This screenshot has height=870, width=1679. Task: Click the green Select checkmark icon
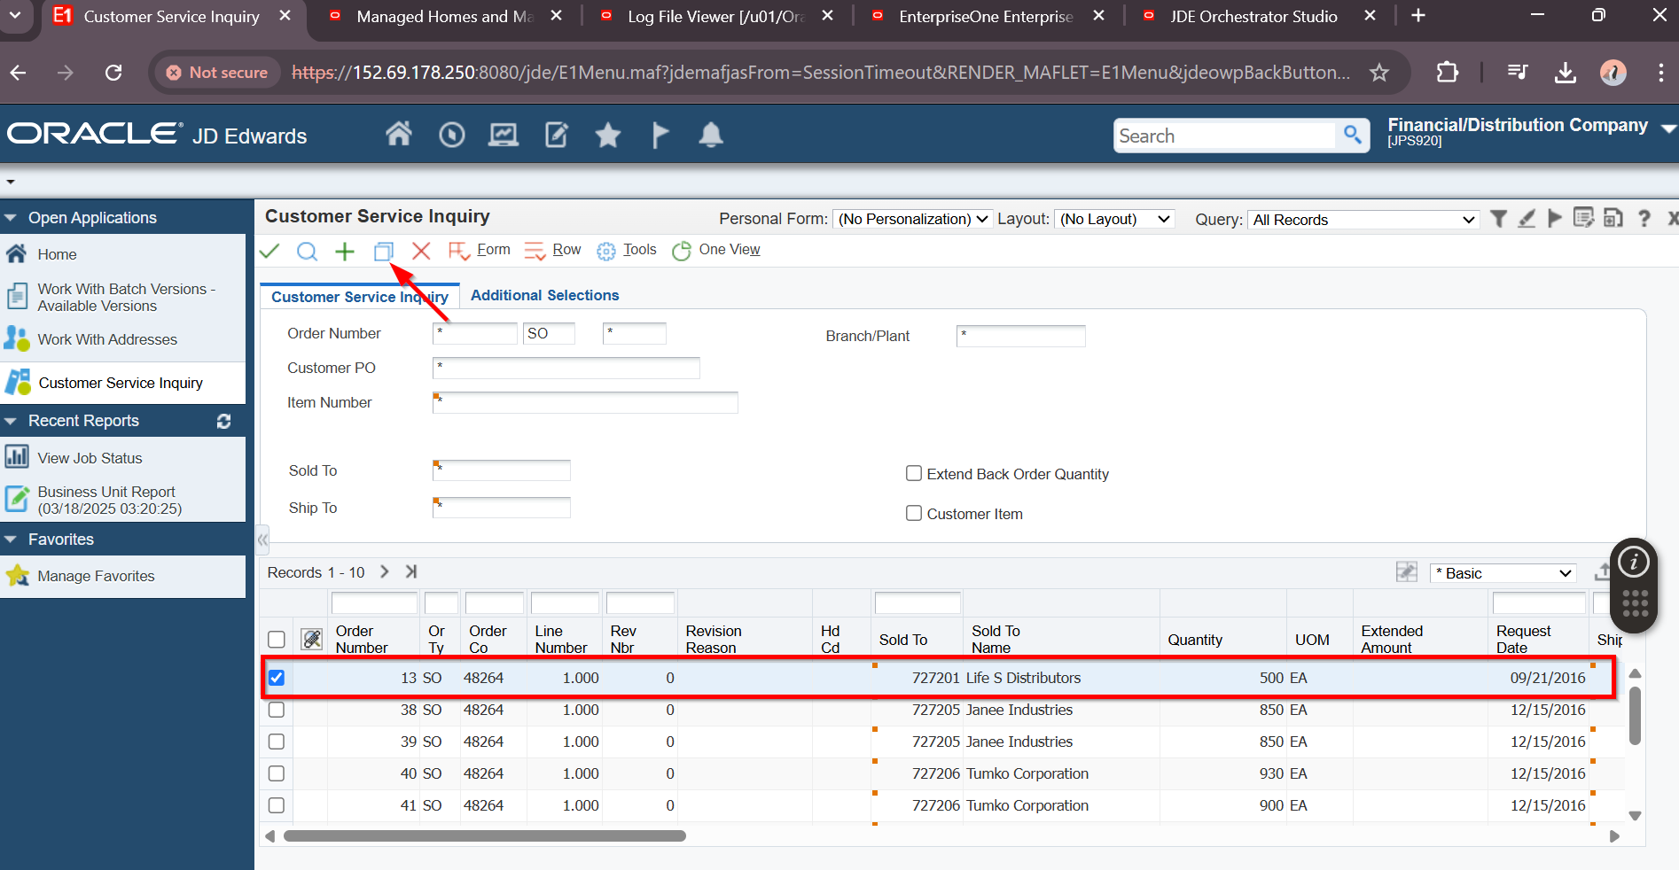point(269,252)
